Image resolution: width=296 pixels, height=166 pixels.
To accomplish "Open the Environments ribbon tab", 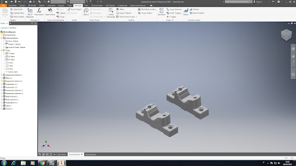I will pyautogui.click(x=97, y=6).
